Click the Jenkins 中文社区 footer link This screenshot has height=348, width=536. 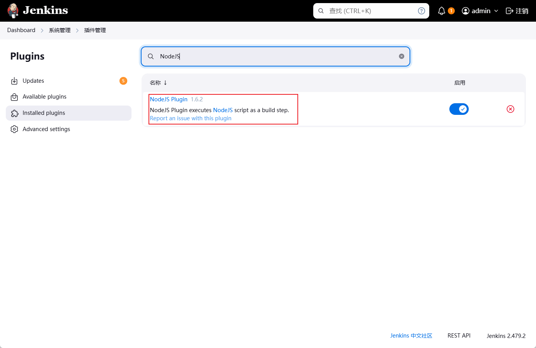click(x=411, y=336)
